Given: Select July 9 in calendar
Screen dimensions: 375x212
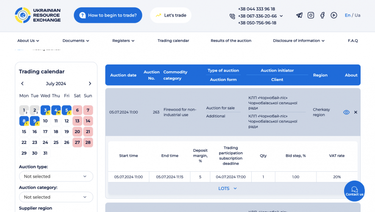Looking at the screenshot, I should 35,121.
